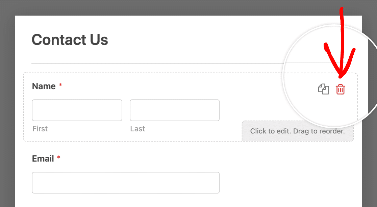Viewport: 377px width, 207px height.
Task: Click the red required asterisk beside Name
Action: click(x=60, y=86)
